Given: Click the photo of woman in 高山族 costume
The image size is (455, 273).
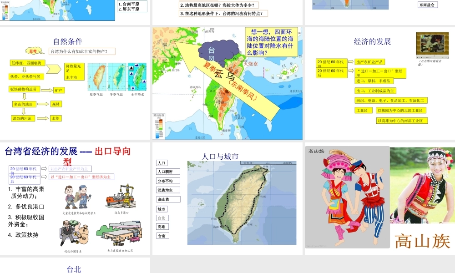Looking at the screenshot, I should [x=422, y=185].
